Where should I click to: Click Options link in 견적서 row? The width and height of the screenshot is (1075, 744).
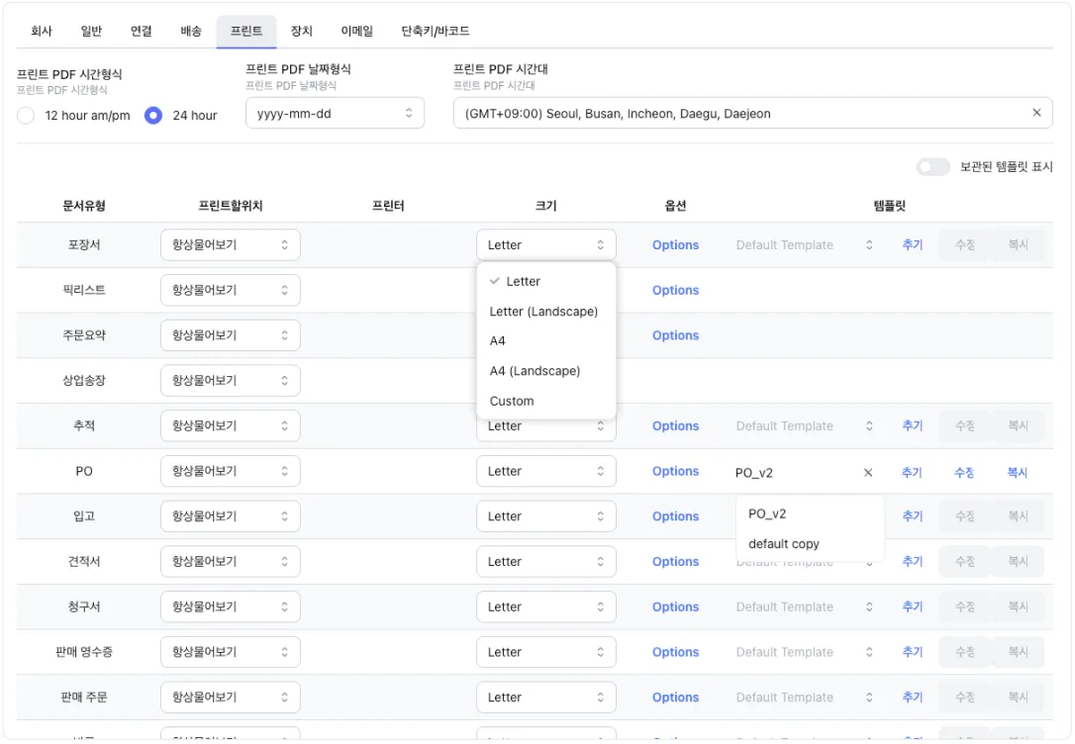675,562
